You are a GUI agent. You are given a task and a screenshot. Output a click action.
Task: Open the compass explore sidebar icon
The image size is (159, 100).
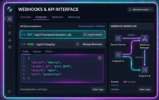coord(10,33)
